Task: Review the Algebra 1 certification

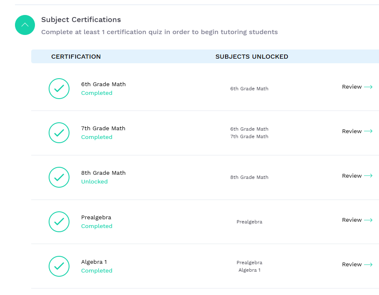Action: pos(357,265)
